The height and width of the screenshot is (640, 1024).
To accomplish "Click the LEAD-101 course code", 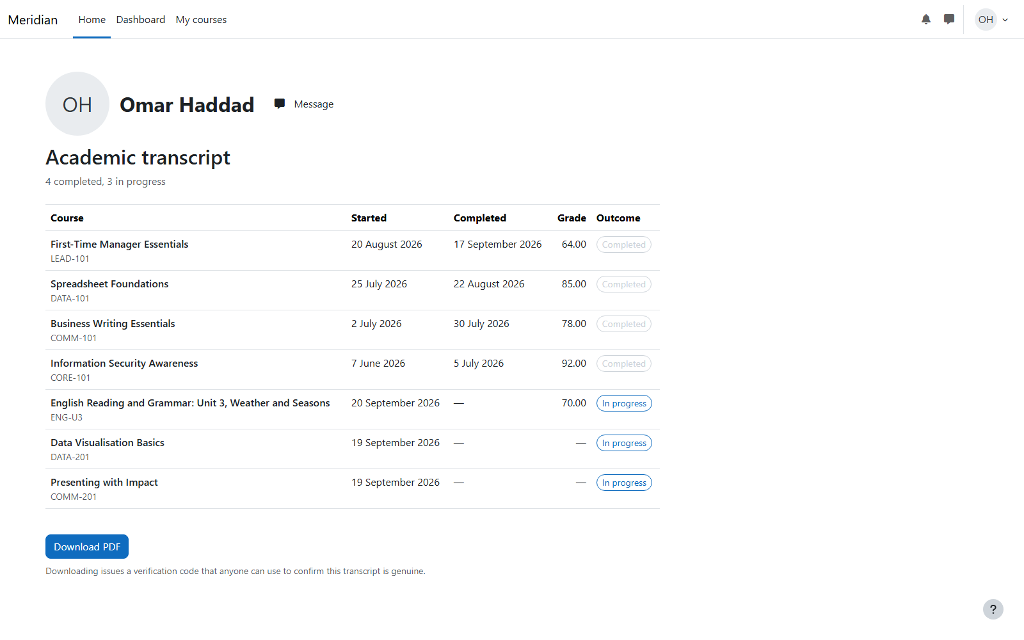I will click(x=70, y=259).
